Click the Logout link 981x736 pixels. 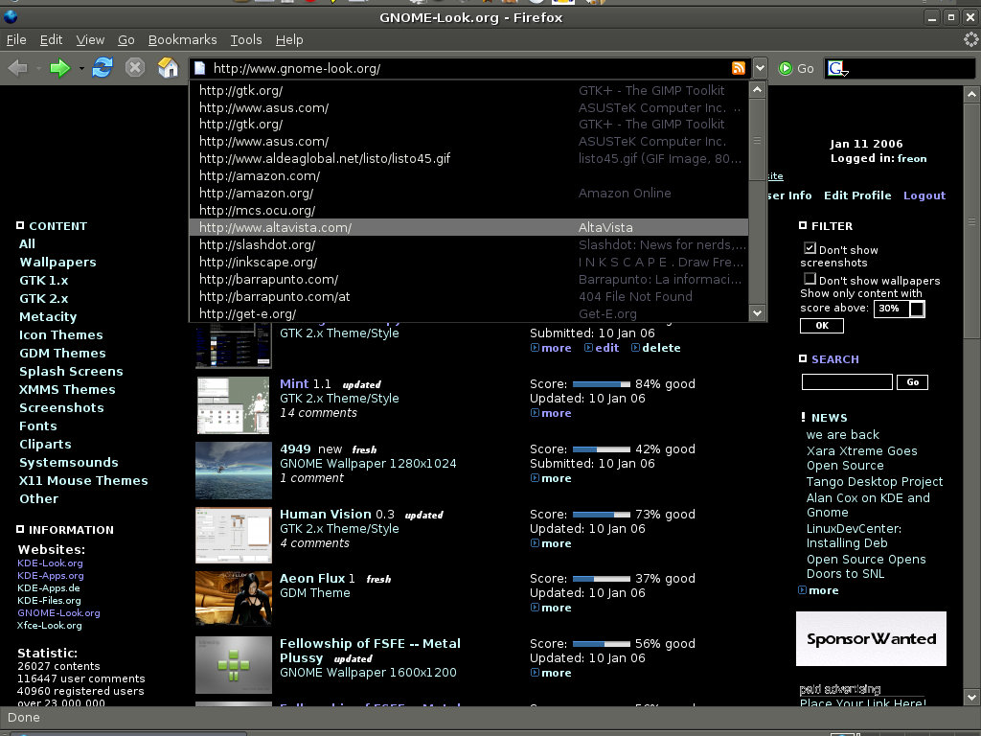point(924,195)
